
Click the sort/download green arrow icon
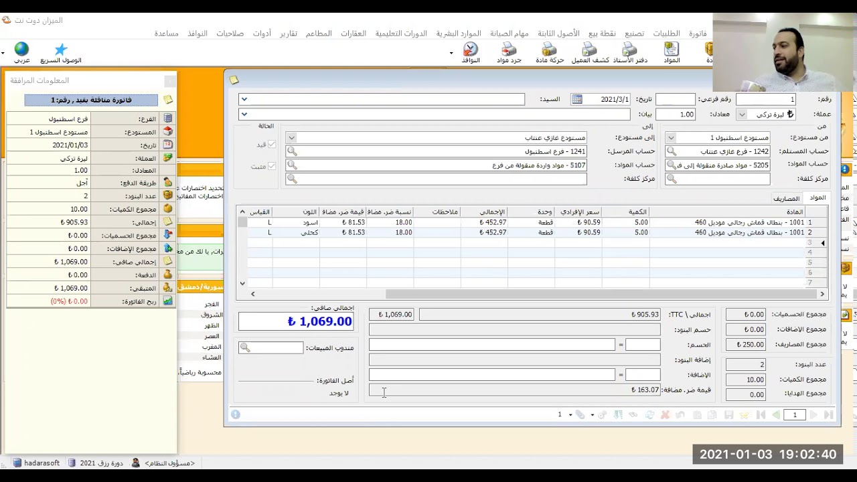coord(618,415)
